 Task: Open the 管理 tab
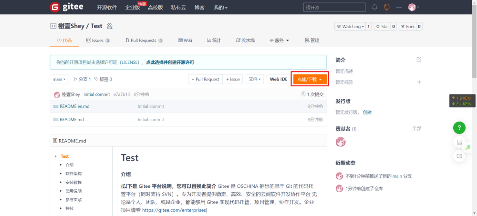point(312,41)
